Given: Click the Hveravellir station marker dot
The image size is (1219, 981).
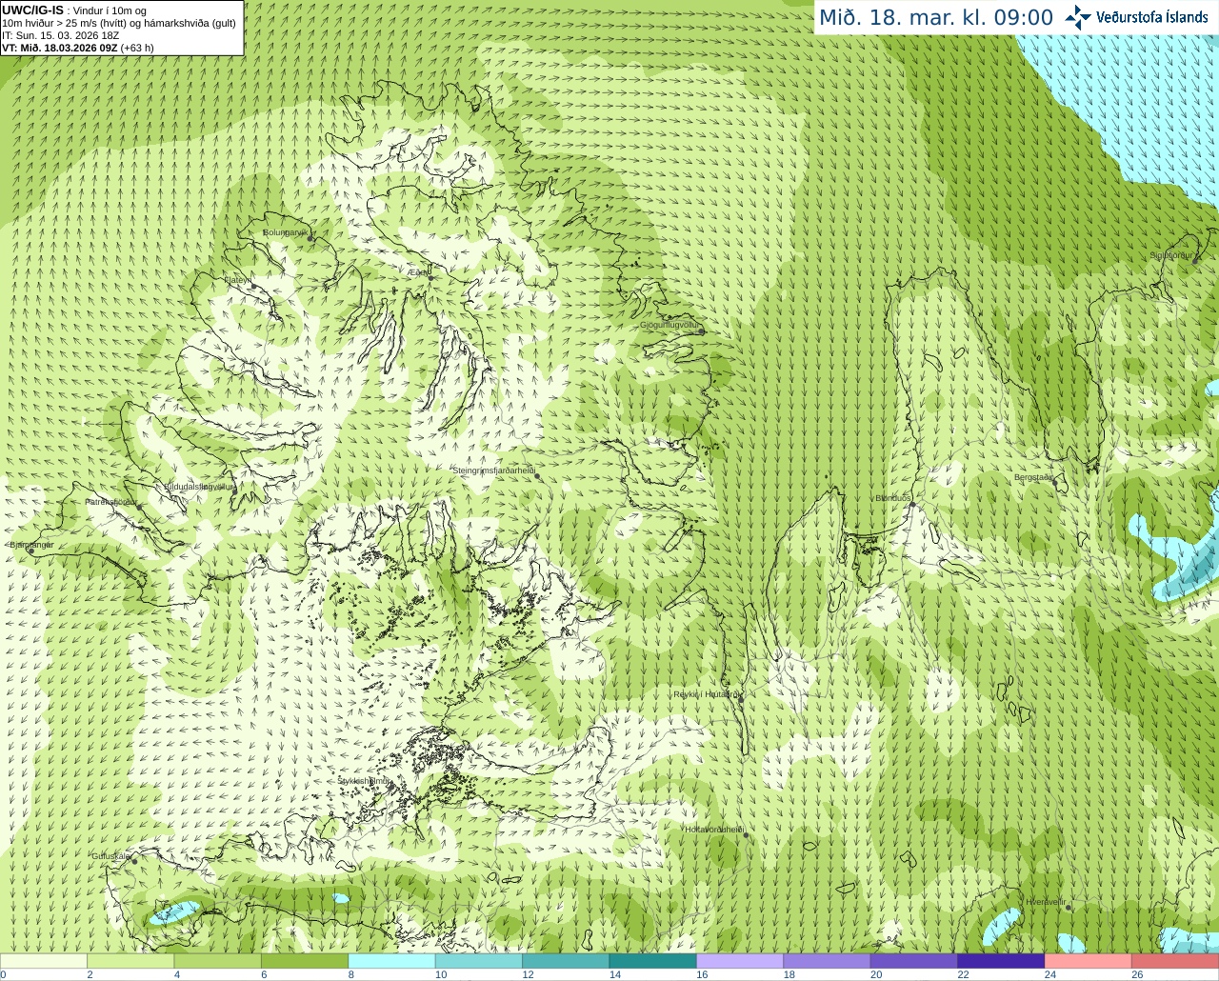Looking at the screenshot, I should tap(1068, 907).
